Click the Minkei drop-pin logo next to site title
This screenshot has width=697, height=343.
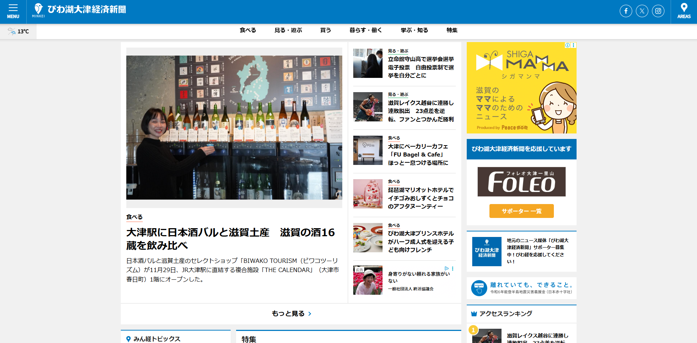(x=38, y=8)
